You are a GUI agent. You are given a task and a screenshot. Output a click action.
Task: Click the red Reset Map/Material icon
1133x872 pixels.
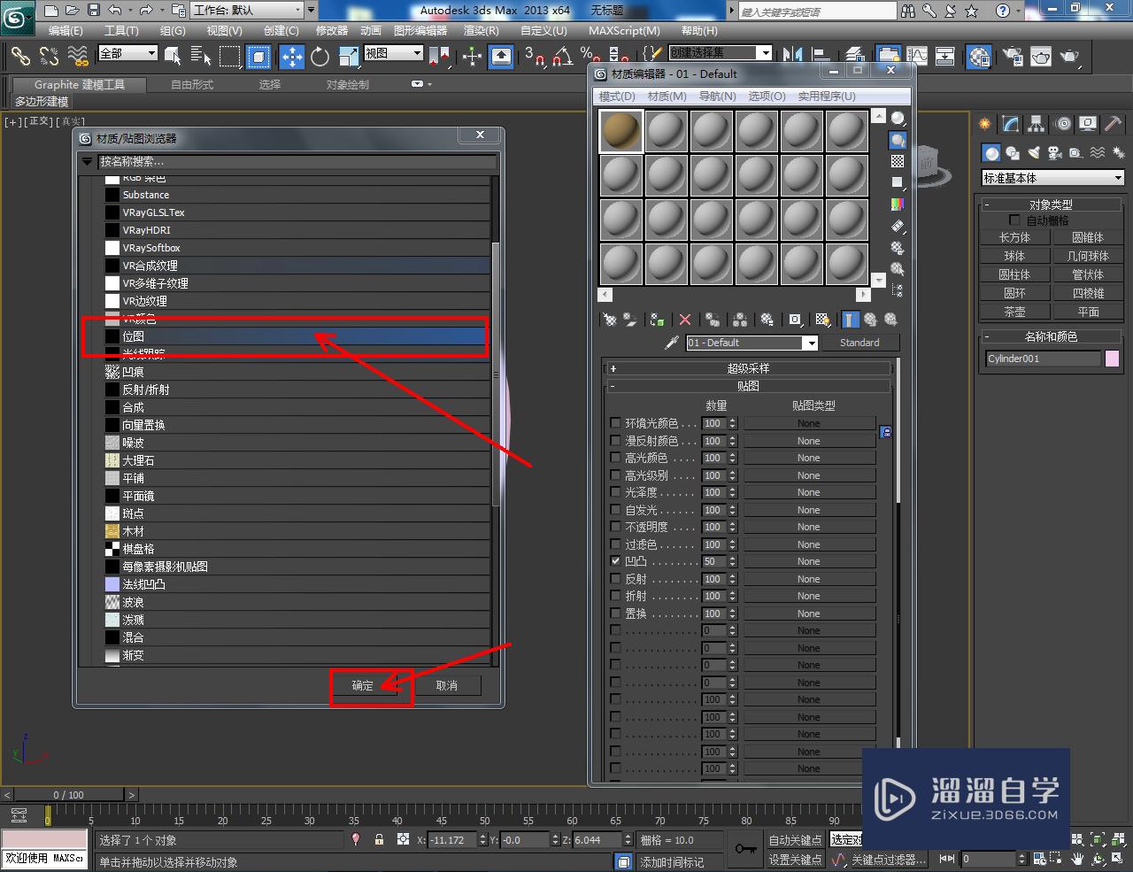click(684, 320)
